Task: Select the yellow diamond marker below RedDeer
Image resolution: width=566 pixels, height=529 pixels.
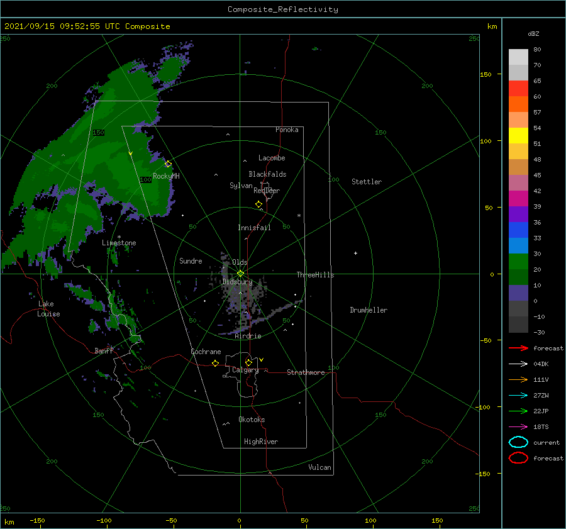Action: (x=258, y=204)
